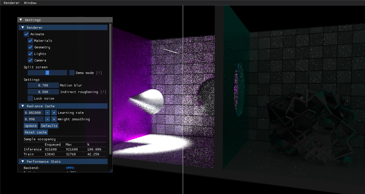365x194 pixels.
Task: Disable Materials animation checkbox
Action: click(x=31, y=41)
